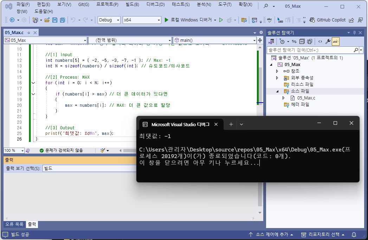Image resolution: width=368 pixels, height=240 pixels.
Task: Collapse the 05_Max project node
Action: 271,65
